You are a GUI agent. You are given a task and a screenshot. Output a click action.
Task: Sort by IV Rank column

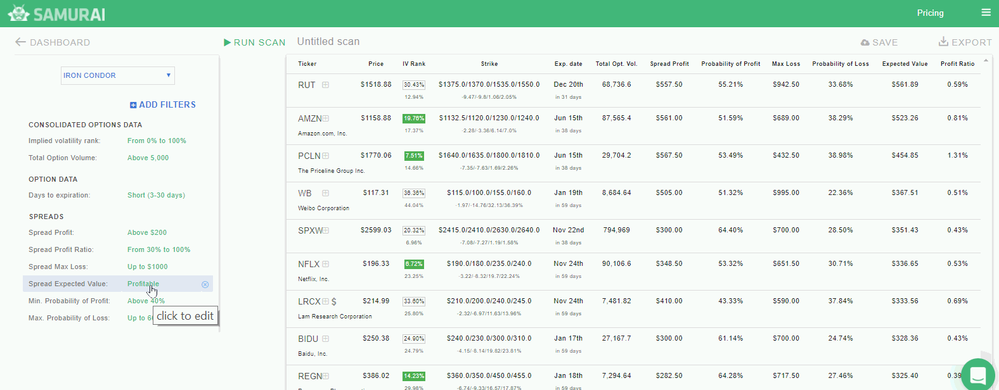click(414, 64)
